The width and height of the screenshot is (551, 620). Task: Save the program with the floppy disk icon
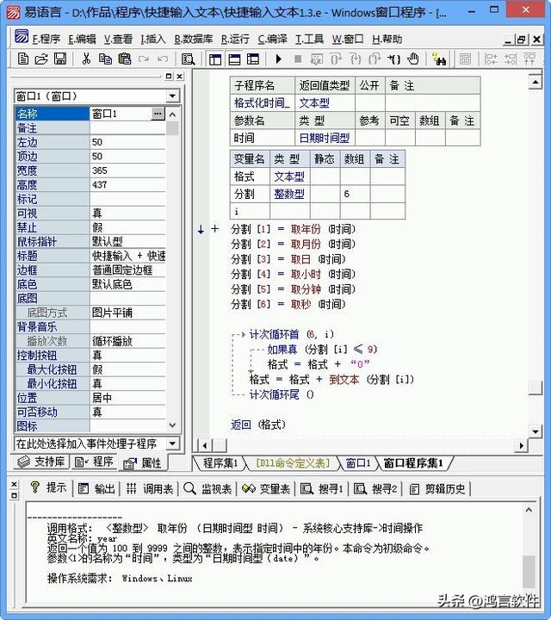pyautogui.click(x=60, y=59)
